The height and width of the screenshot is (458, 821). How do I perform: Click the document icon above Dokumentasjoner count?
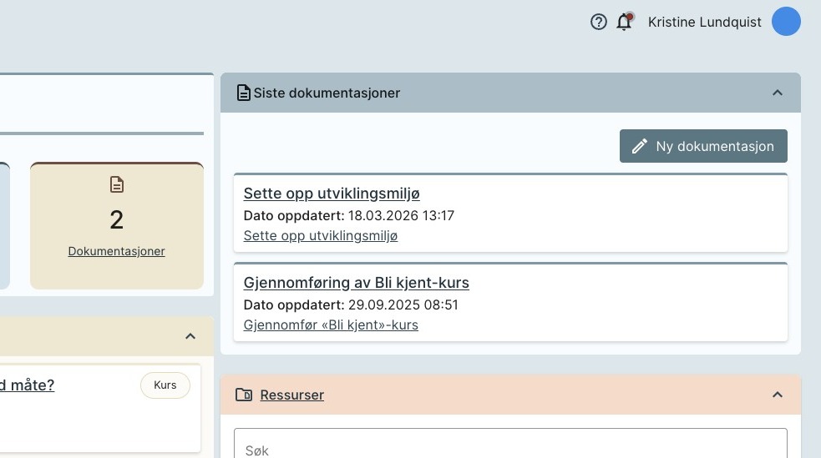pyautogui.click(x=117, y=184)
